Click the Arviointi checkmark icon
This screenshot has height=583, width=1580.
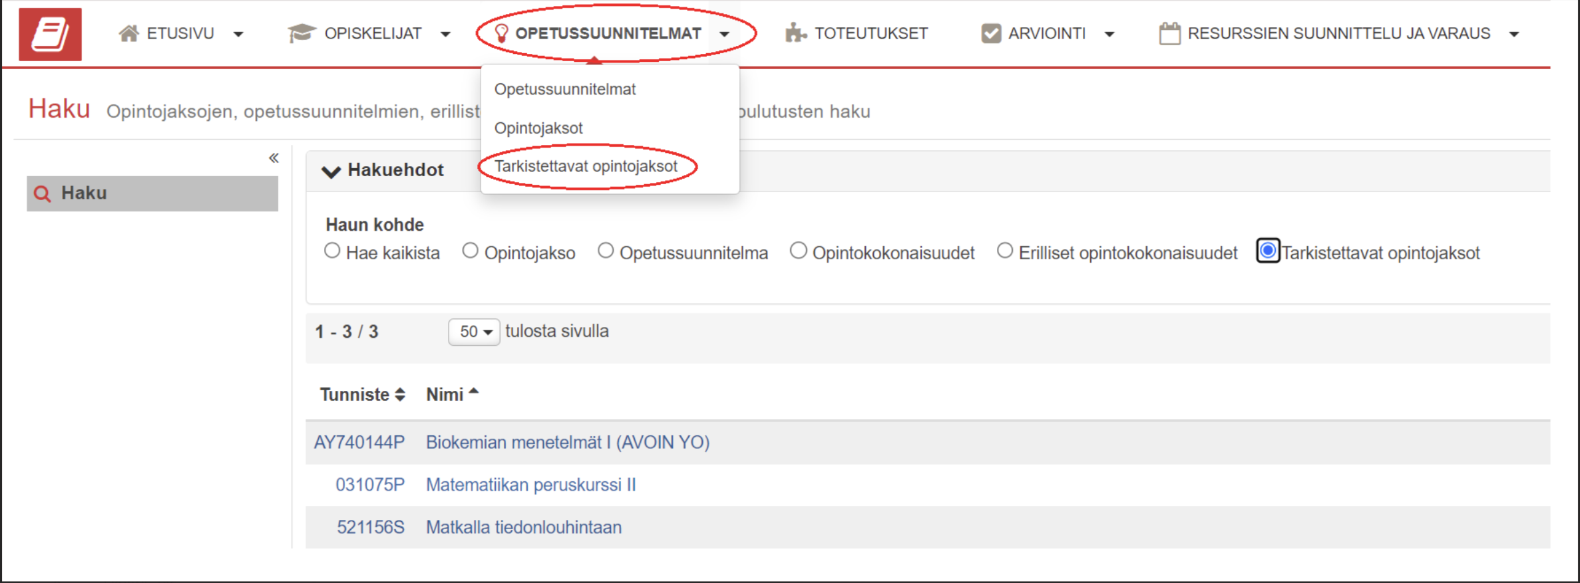(991, 33)
